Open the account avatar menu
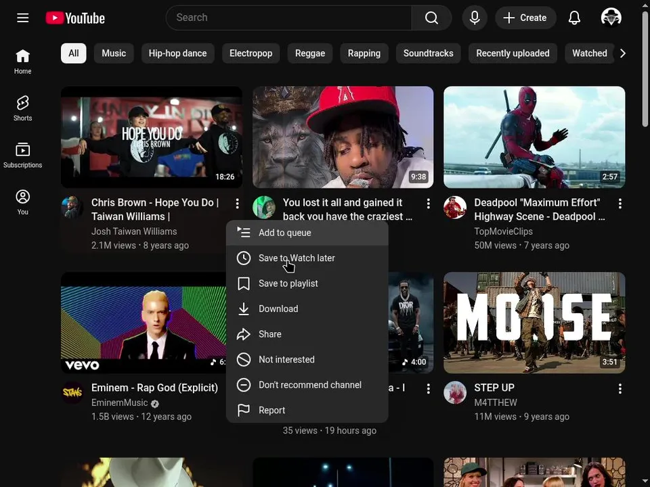The height and width of the screenshot is (487, 650). (x=611, y=18)
